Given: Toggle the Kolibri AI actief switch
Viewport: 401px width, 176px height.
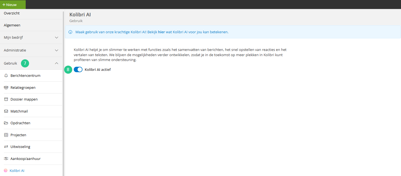Looking at the screenshot, I should [x=78, y=69].
